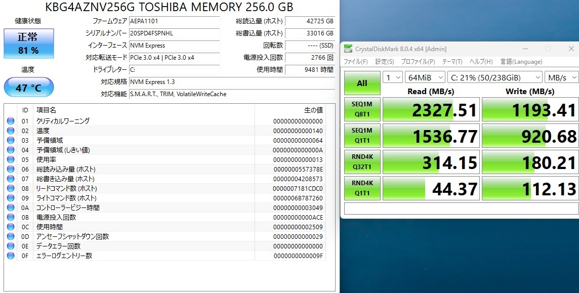The width and height of the screenshot is (579, 293).
Task: Start the SEQ1M Q8T1 benchmark
Action: tap(362, 109)
